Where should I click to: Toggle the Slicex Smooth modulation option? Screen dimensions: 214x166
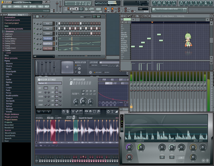click(x=76, y=65)
